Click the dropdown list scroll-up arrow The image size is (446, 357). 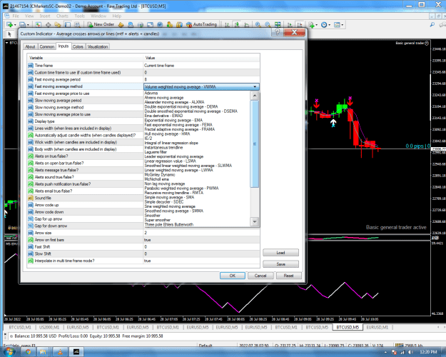[x=255, y=96]
